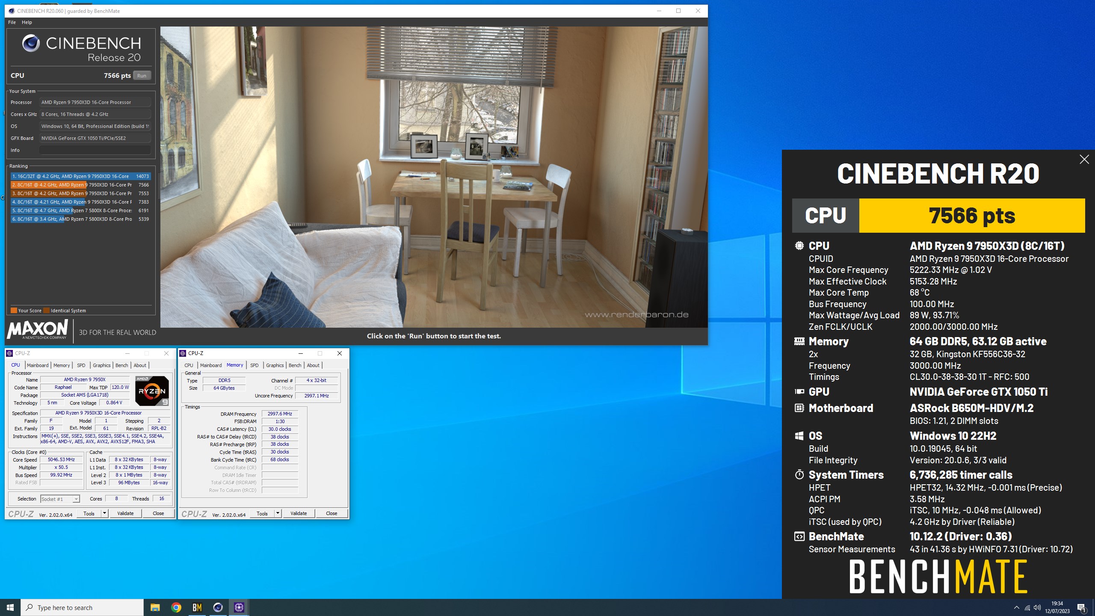Click Validate in right CPU-Z window
Screen dimensions: 1095x616
[299, 514]
